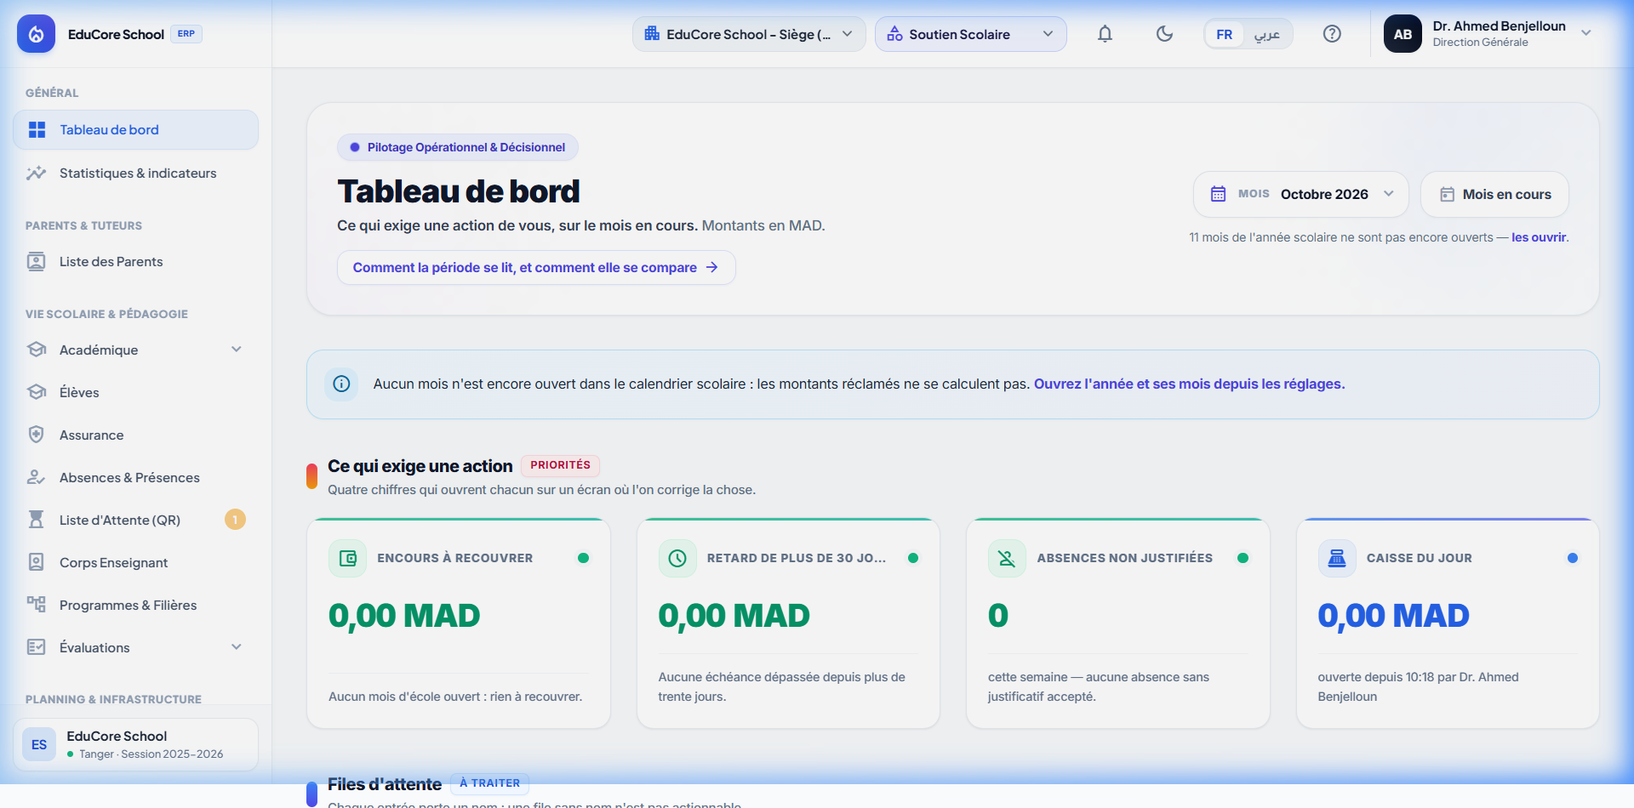Click Absences non justifiées person-off icon
The height and width of the screenshot is (808, 1634).
(1007, 558)
